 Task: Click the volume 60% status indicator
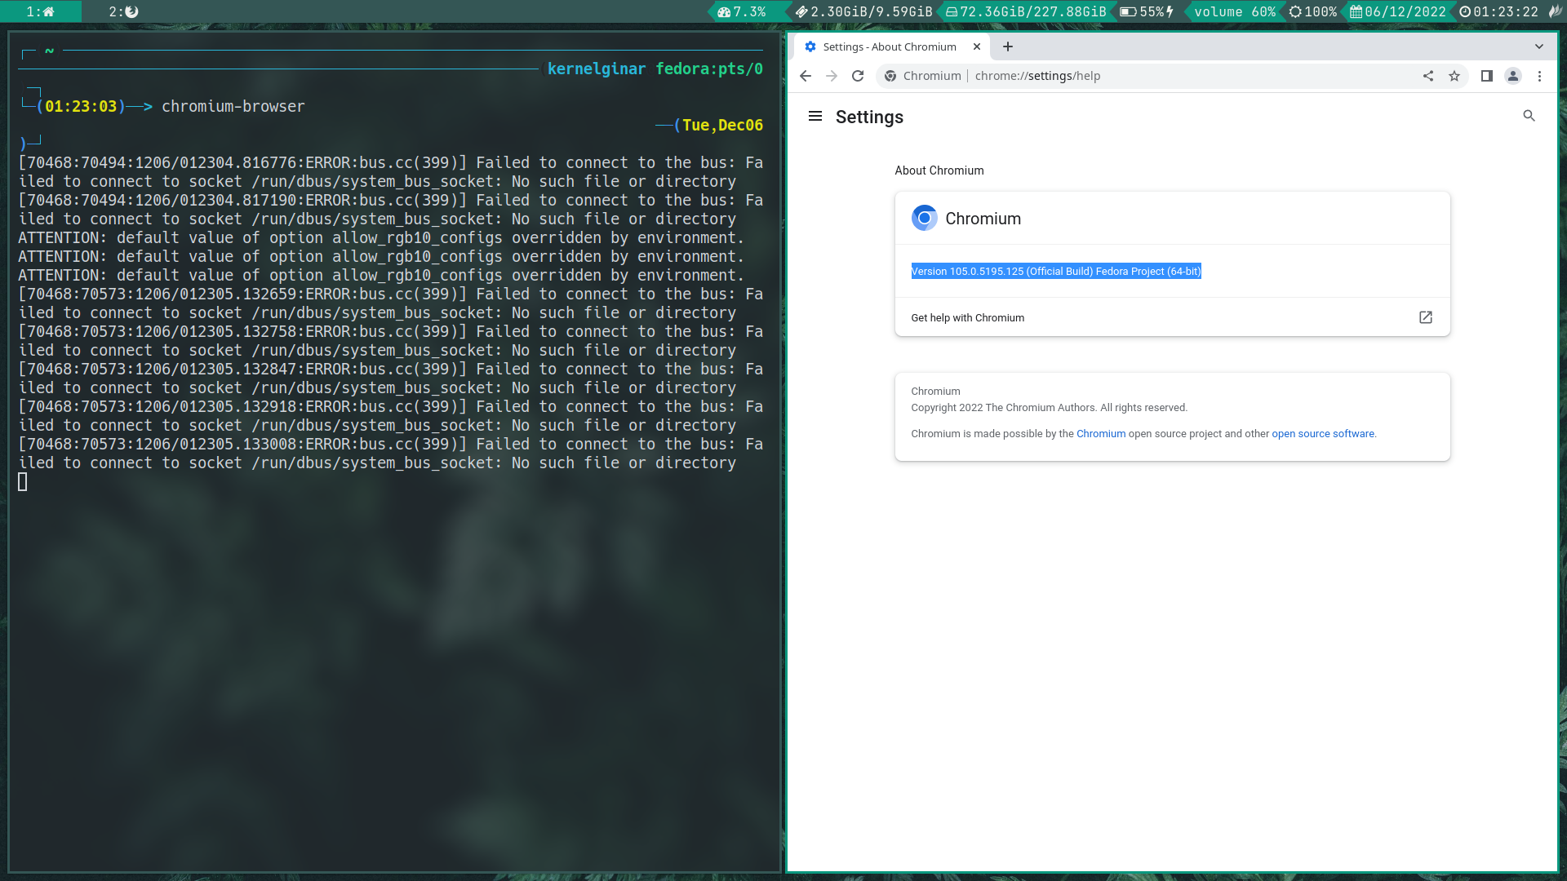click(x=1234, y=11)
